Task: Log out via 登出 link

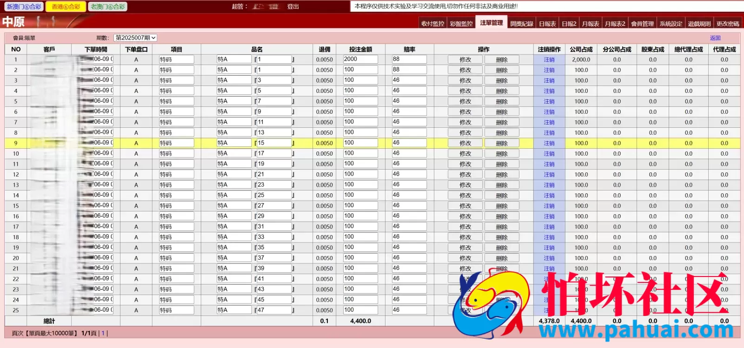Action: [x=293, y=7]
